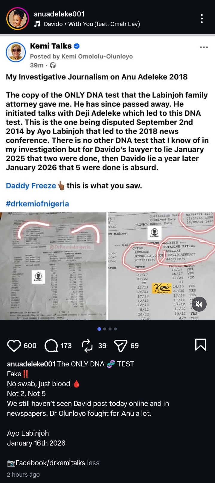
Task: Tap anuadeleke001 username in header
Action: (x=59, y=14)
